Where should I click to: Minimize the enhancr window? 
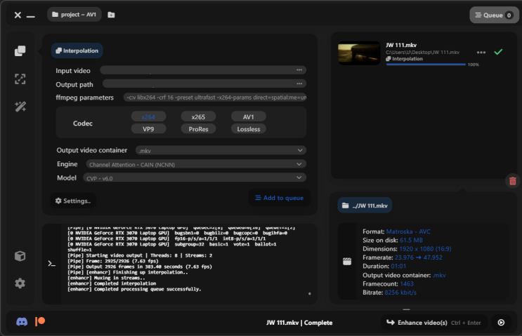click(31, 16)
